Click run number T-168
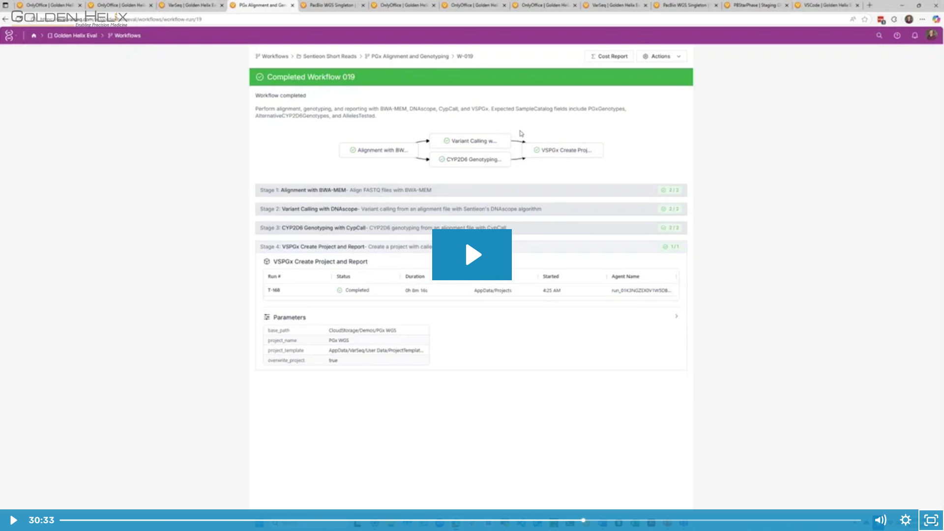The height and width of the screenshot is (531, 944). pyautogui.click(x=274, y=290)
